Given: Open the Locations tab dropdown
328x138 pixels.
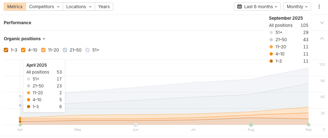Looking at the screenshot, I should (79, 7).
